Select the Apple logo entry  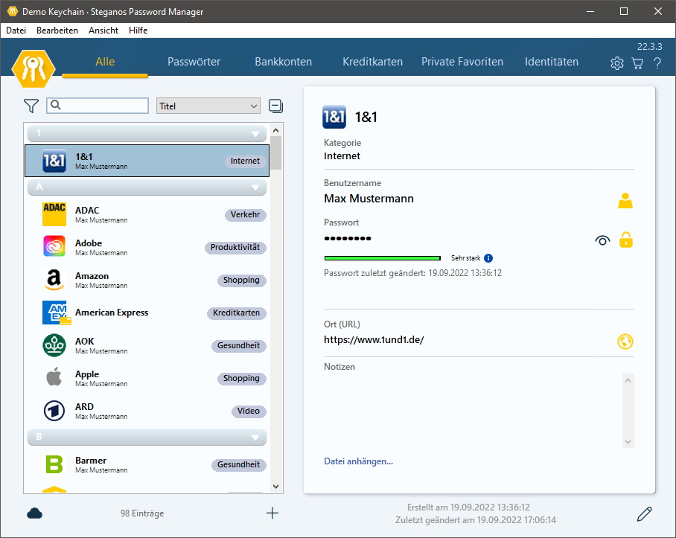coord(54,377)
